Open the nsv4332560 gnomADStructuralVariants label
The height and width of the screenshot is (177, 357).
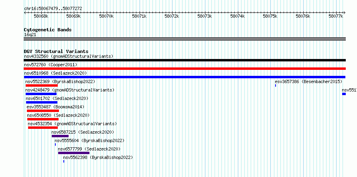point(69,56)
